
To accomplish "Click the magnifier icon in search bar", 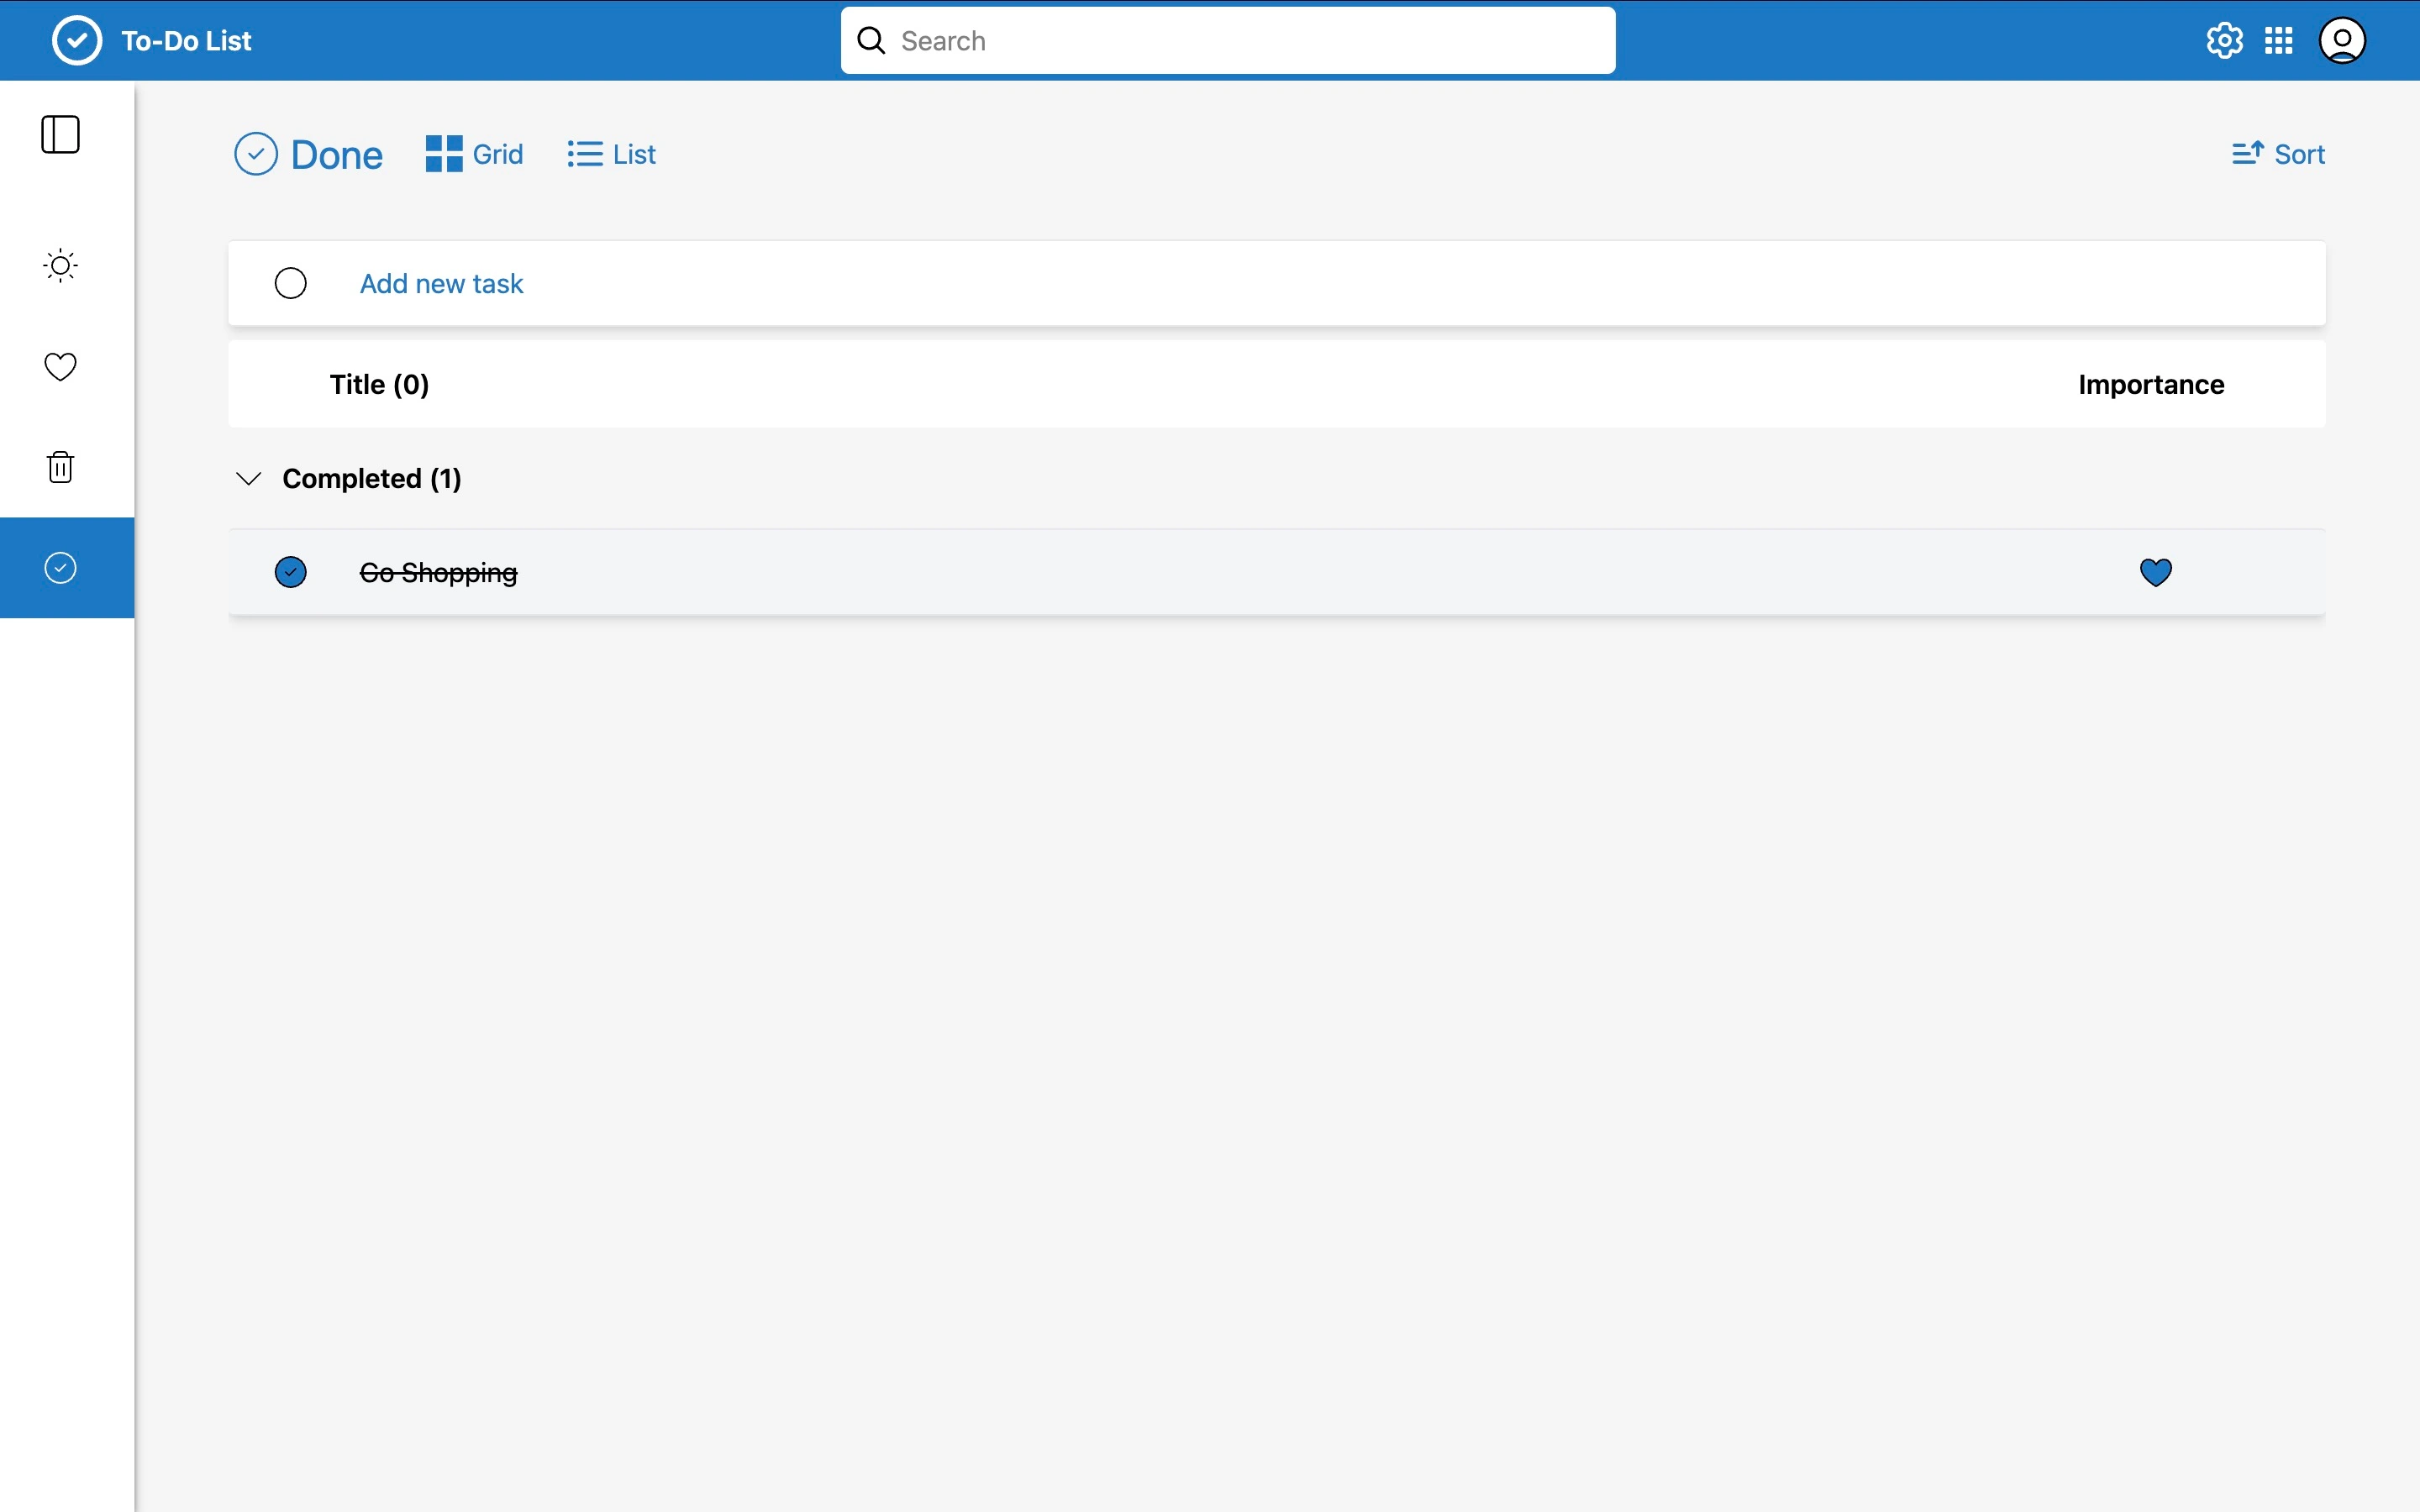I will click(x=872, y=41).
